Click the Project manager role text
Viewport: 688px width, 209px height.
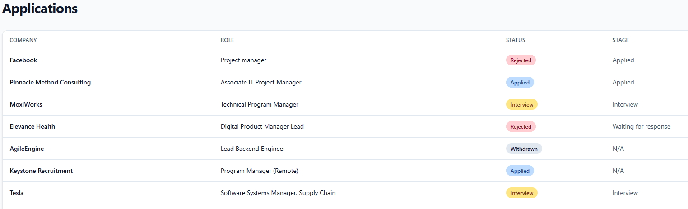pos(243,60)
